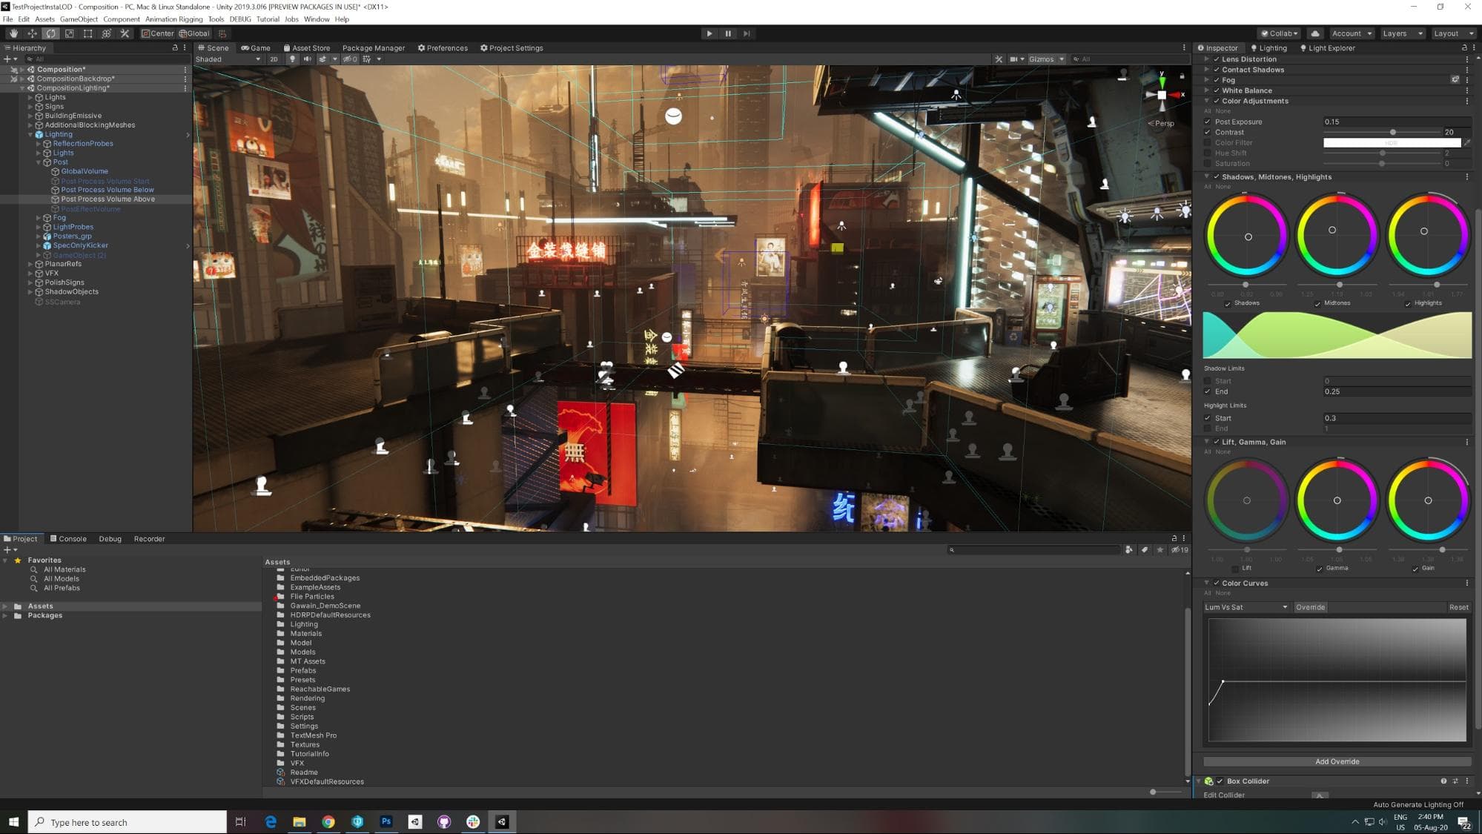Toggle the Gamma wheel checkbox

[x=1320, y=569]
